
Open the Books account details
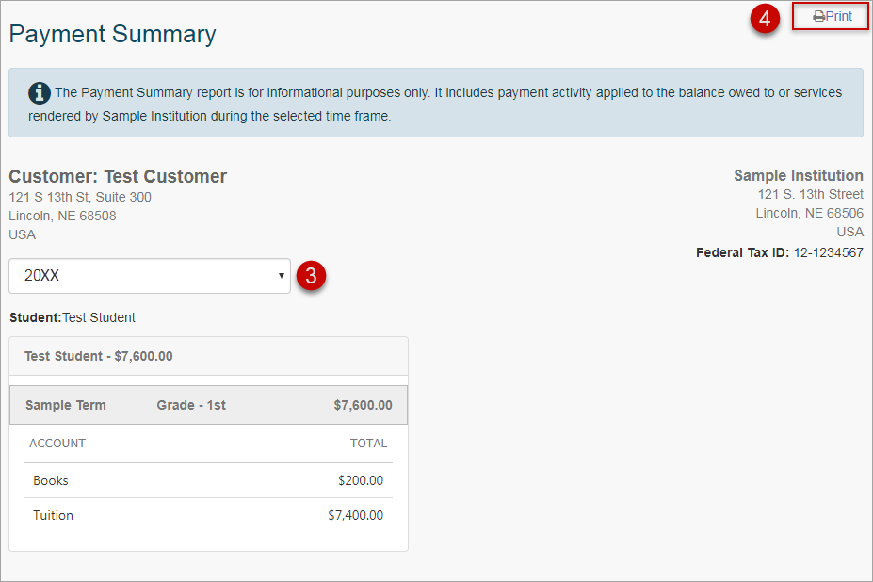[x=50, y=480]
